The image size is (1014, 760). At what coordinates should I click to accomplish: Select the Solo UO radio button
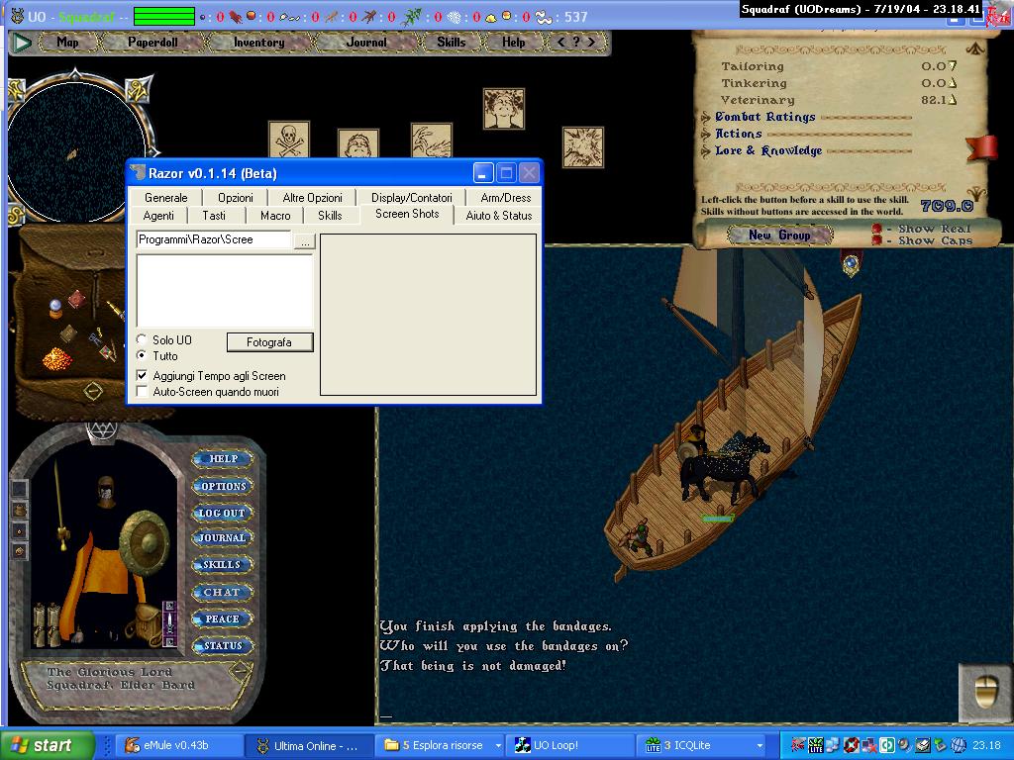(142, 339)
